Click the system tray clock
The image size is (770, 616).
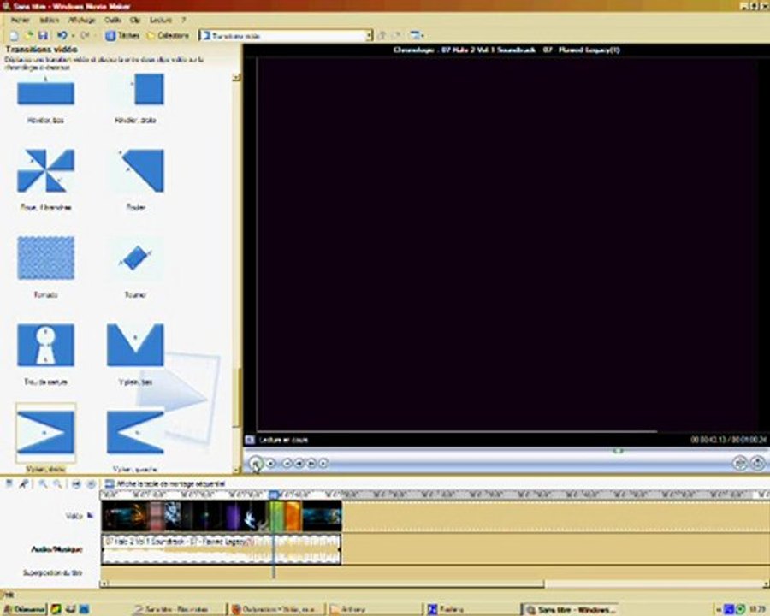click(757, 610)
